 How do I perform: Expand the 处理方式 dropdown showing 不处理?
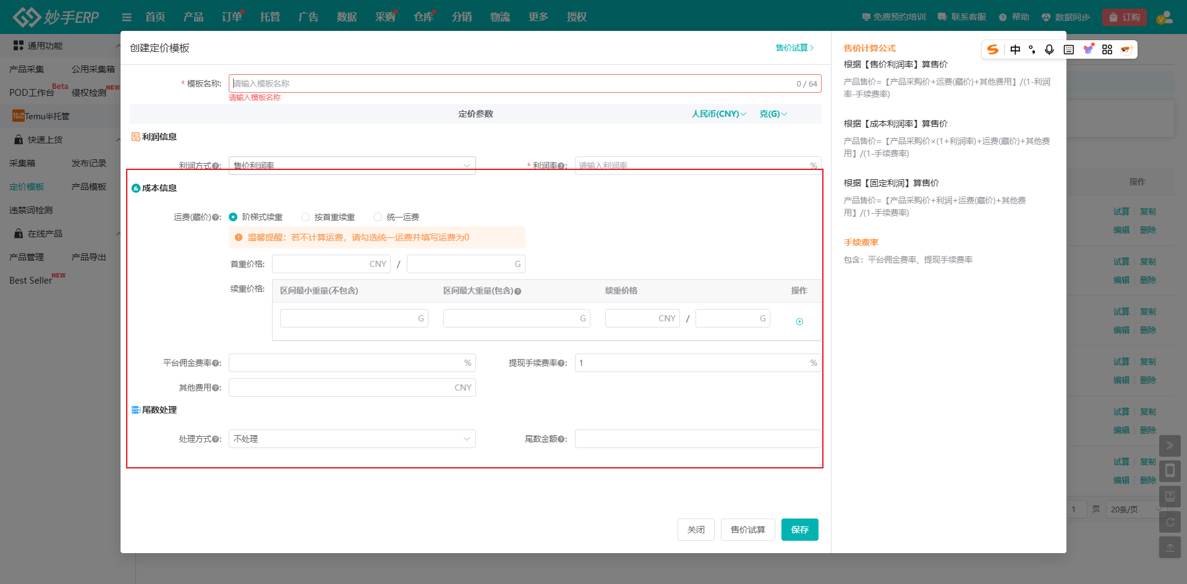point(352,439)
